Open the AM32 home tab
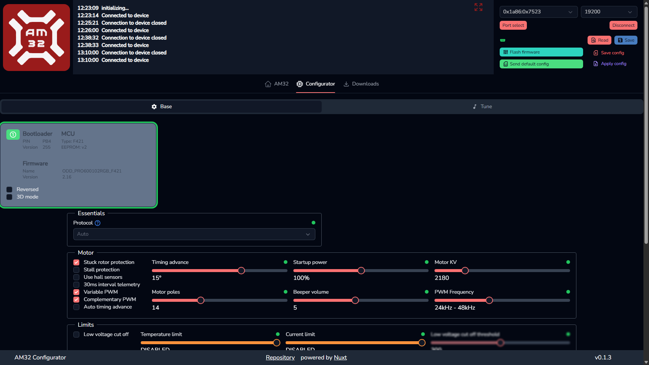Screen dimensions: 649x365 [x=277, y=84]
